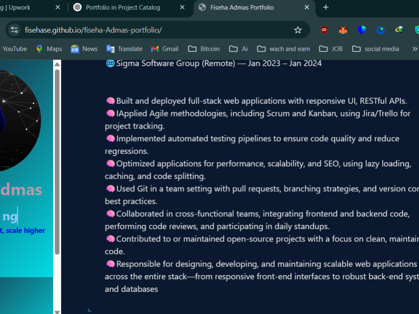Expand the JOB bookmarks folder

tap(331, 49)
